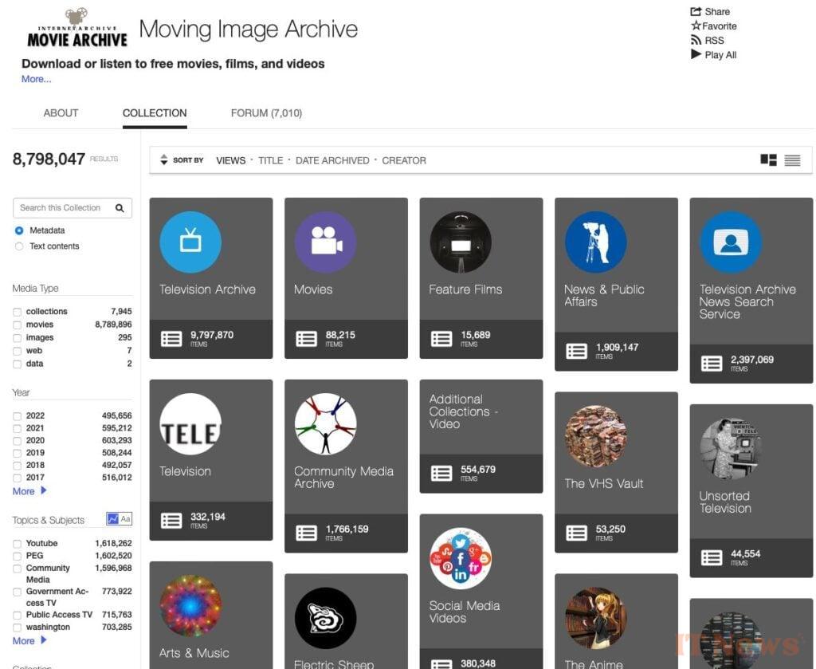Open the ABOUT tab
The width and height of the screenshot is (816, 669).
(61, 113)
